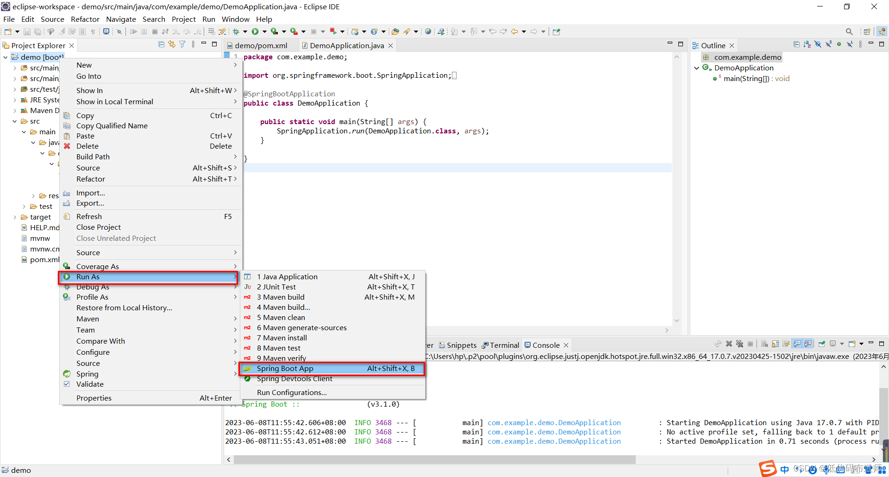Click Collapse All in Project Explorer
The image size is (889, 477).
161,44
